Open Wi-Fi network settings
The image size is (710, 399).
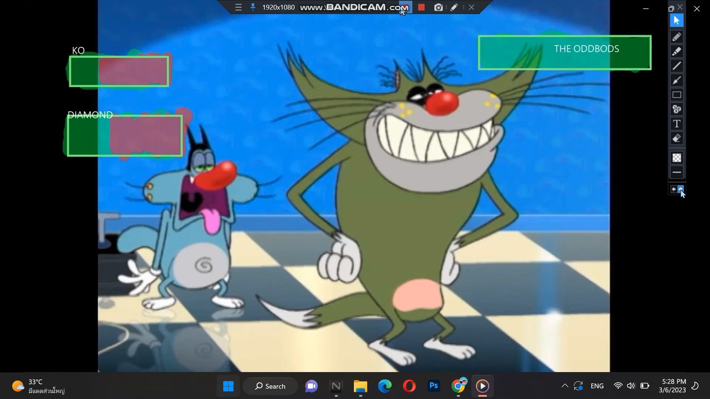618,386
